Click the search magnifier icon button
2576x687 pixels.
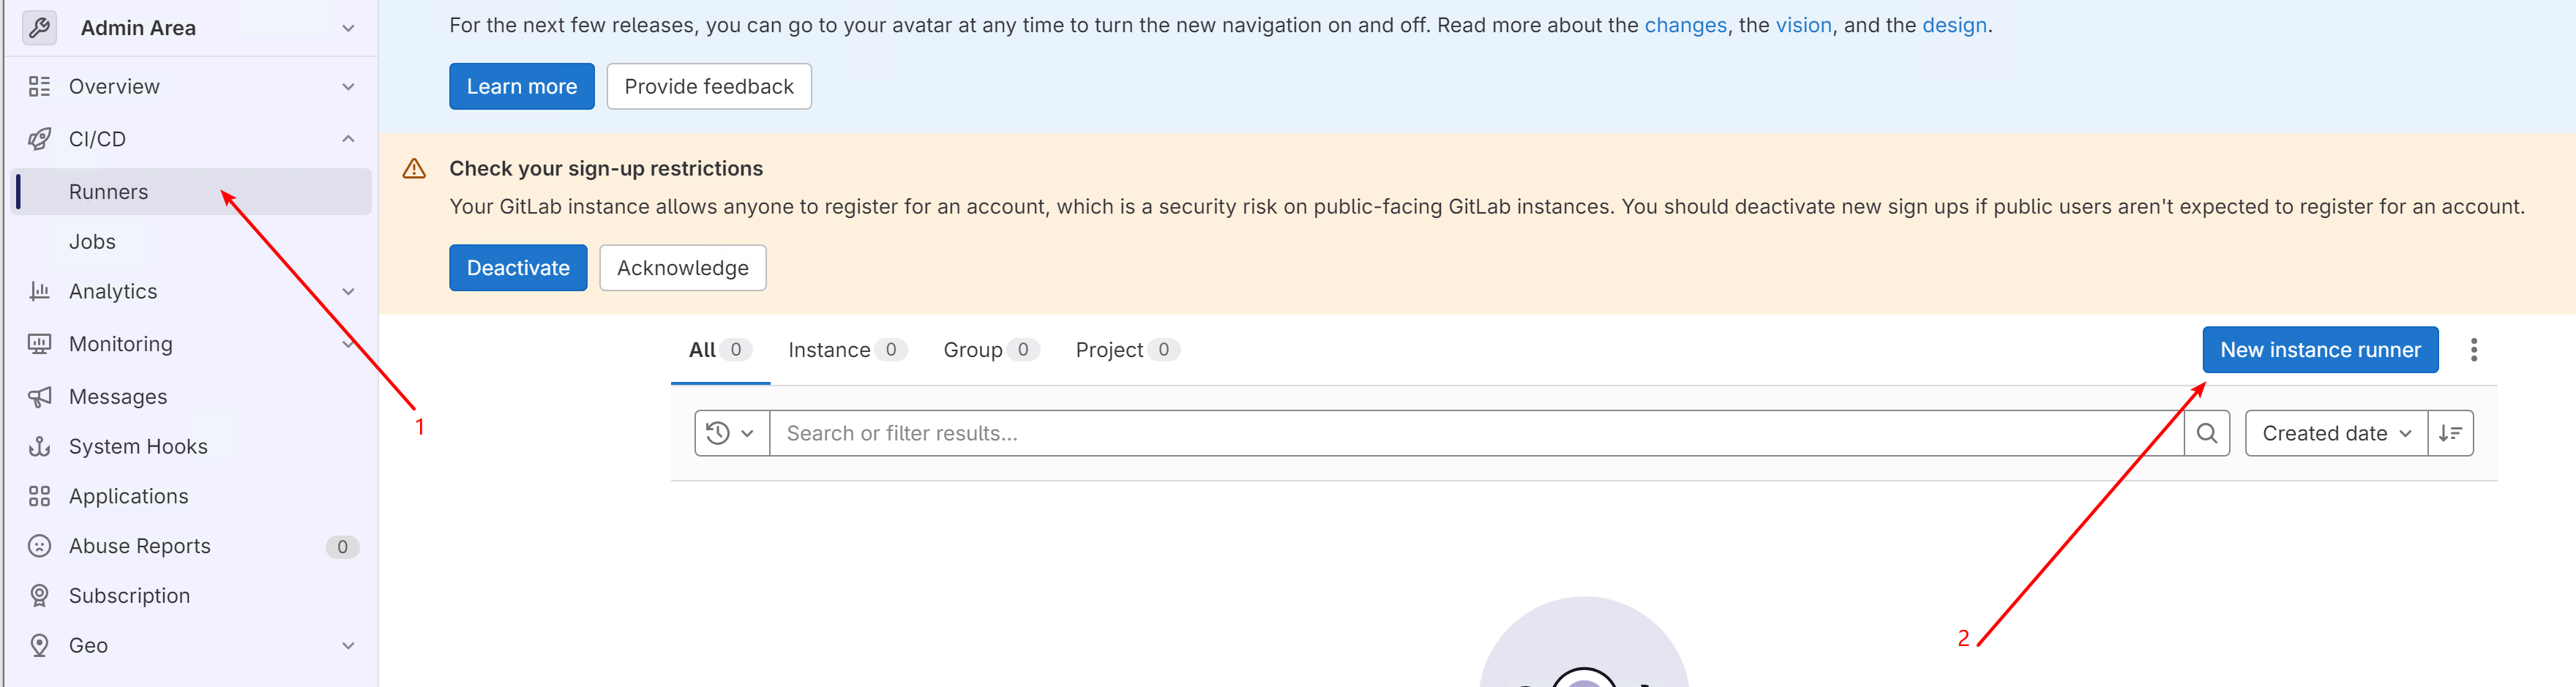[x=2206, y=433]
